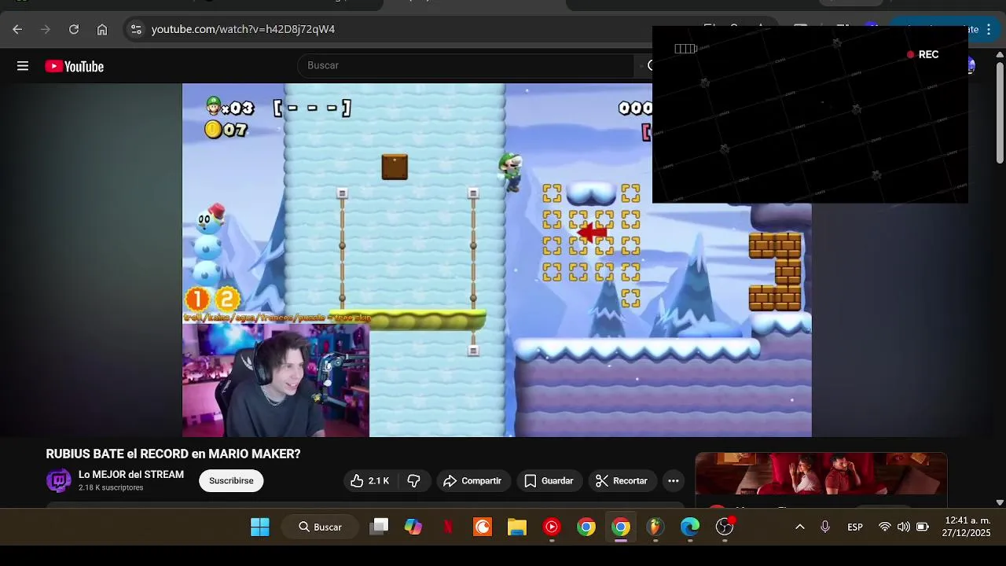This screenshot has height=566, width=1006.
Task: Play or pause the Mario Maker video
Action: click(x=497, y=259)
